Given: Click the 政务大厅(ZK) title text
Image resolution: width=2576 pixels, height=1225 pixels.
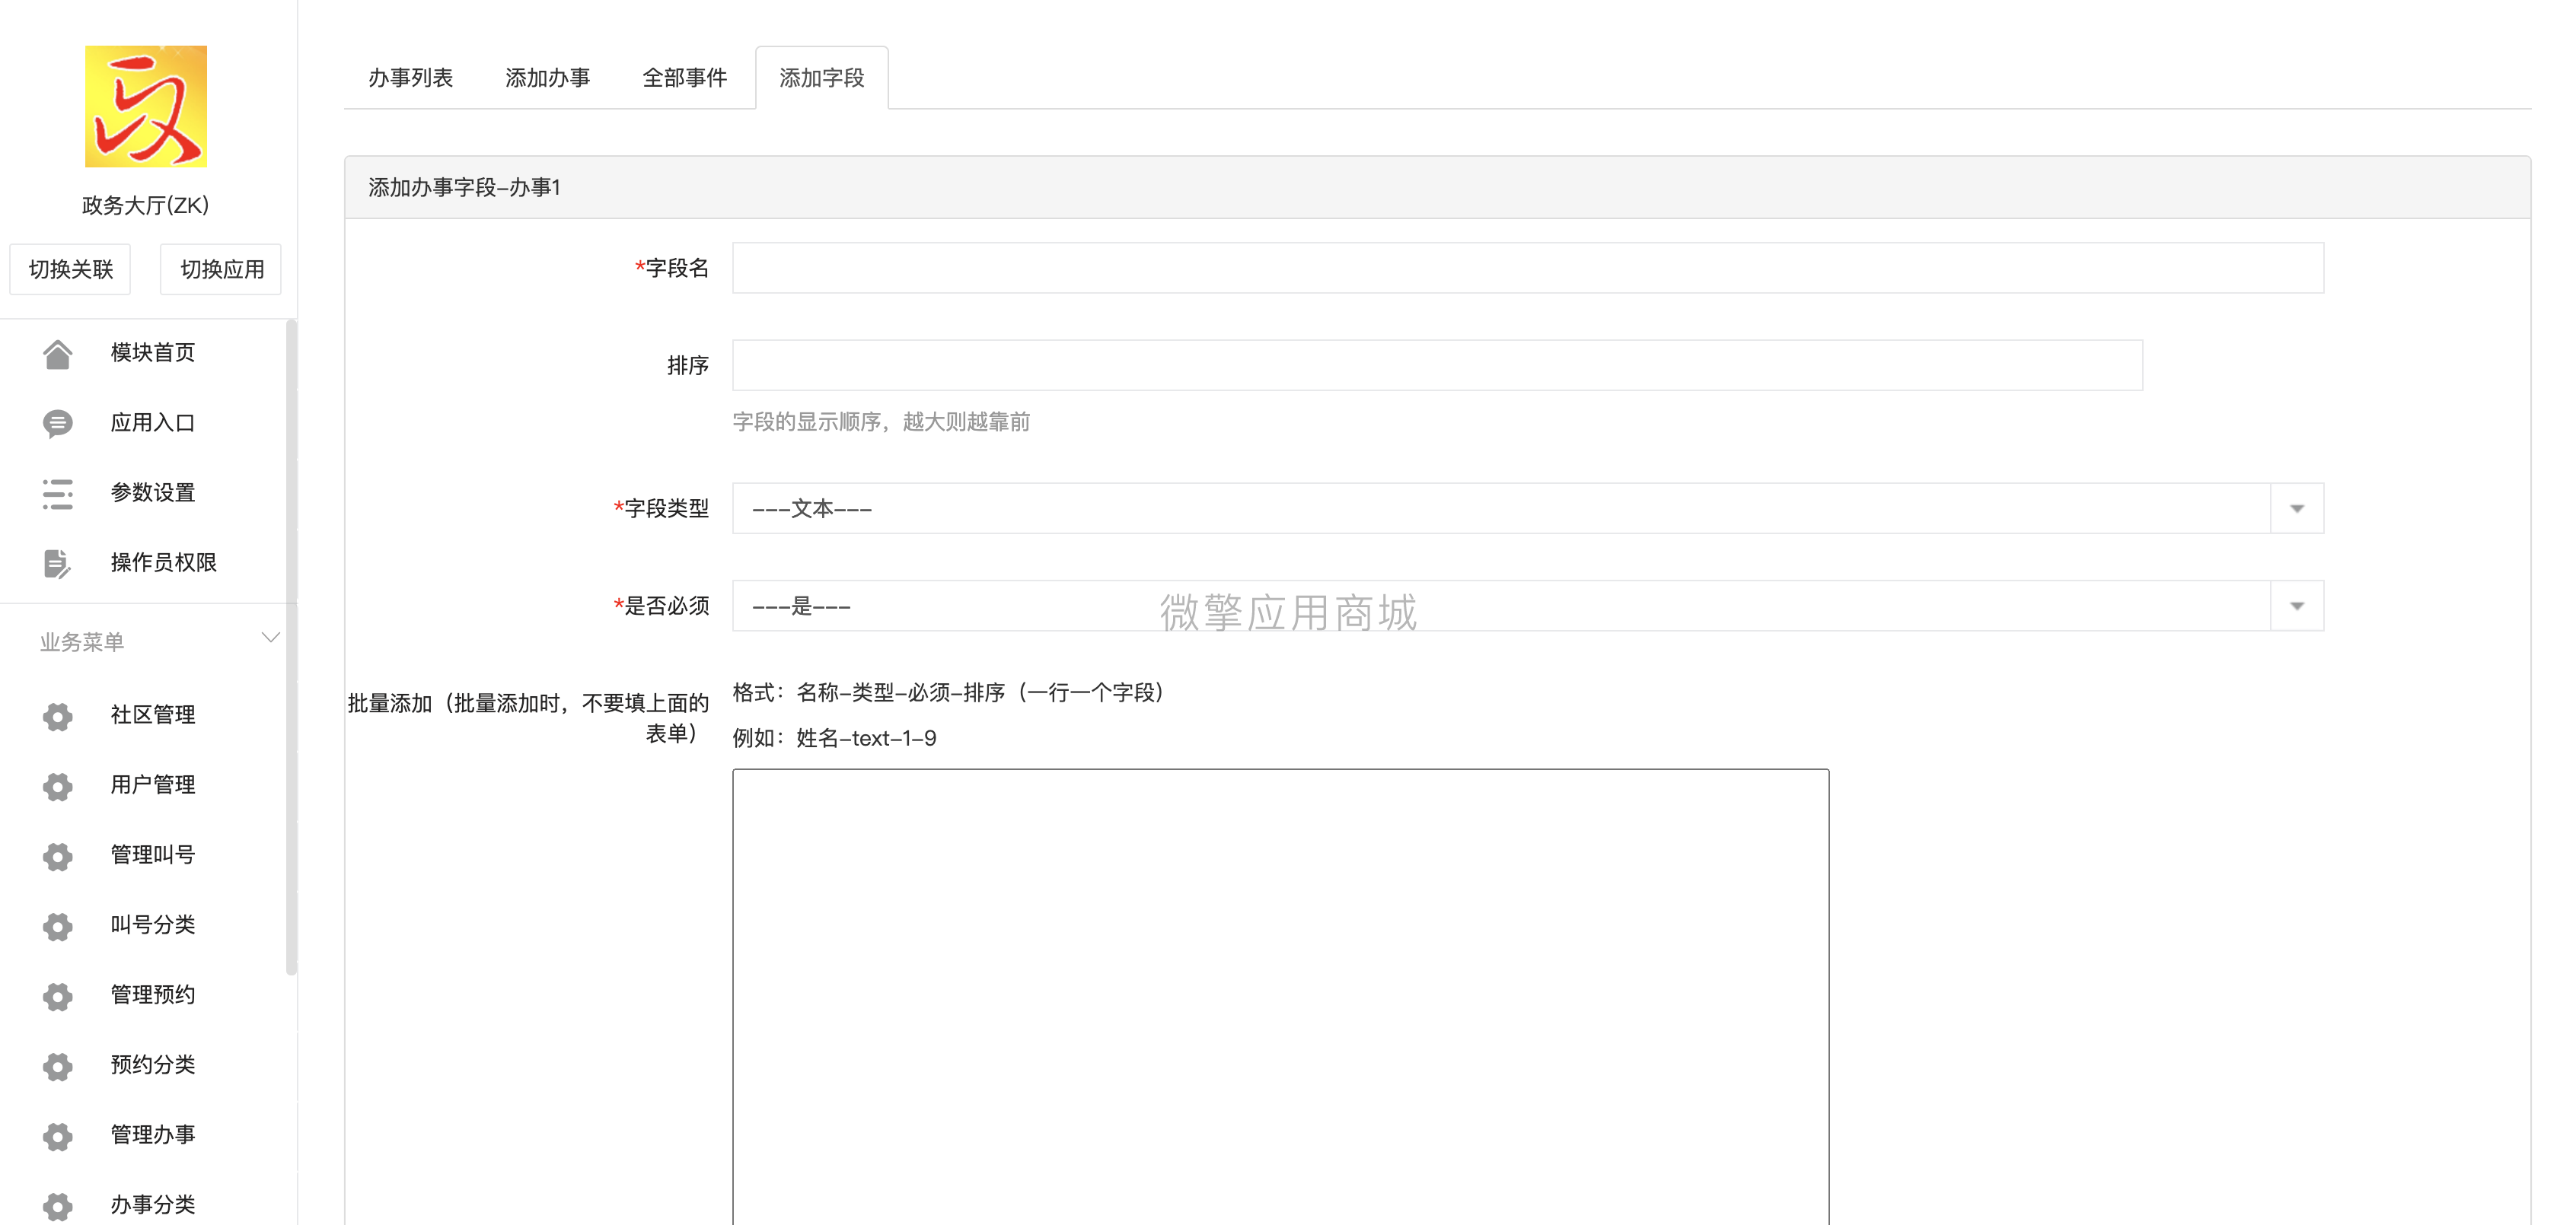Looking at the screenshot, I should [x=146, y=206].
